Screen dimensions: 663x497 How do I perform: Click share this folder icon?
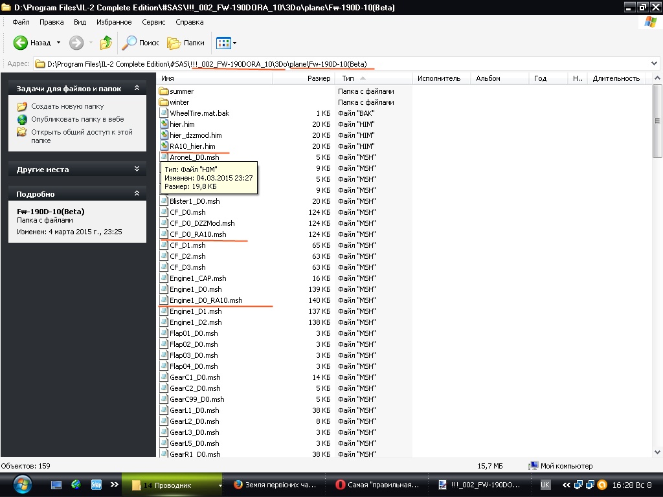(x=22, y=132)
